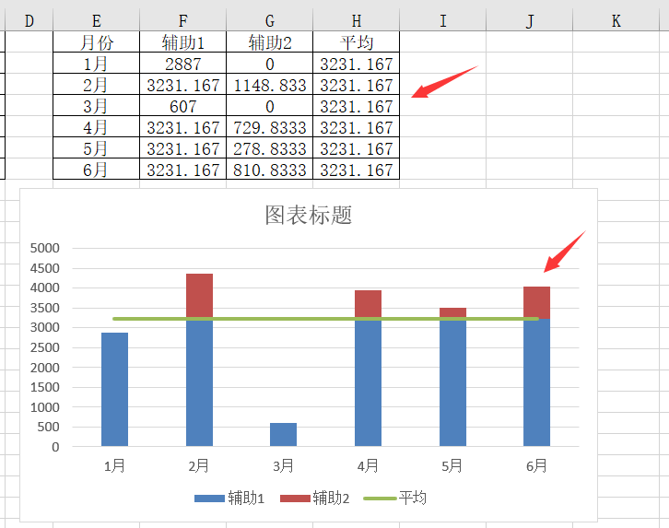Screen dimensions: 669x528
Task: Click the 1月 axis label on the chart
Action: 114,465
